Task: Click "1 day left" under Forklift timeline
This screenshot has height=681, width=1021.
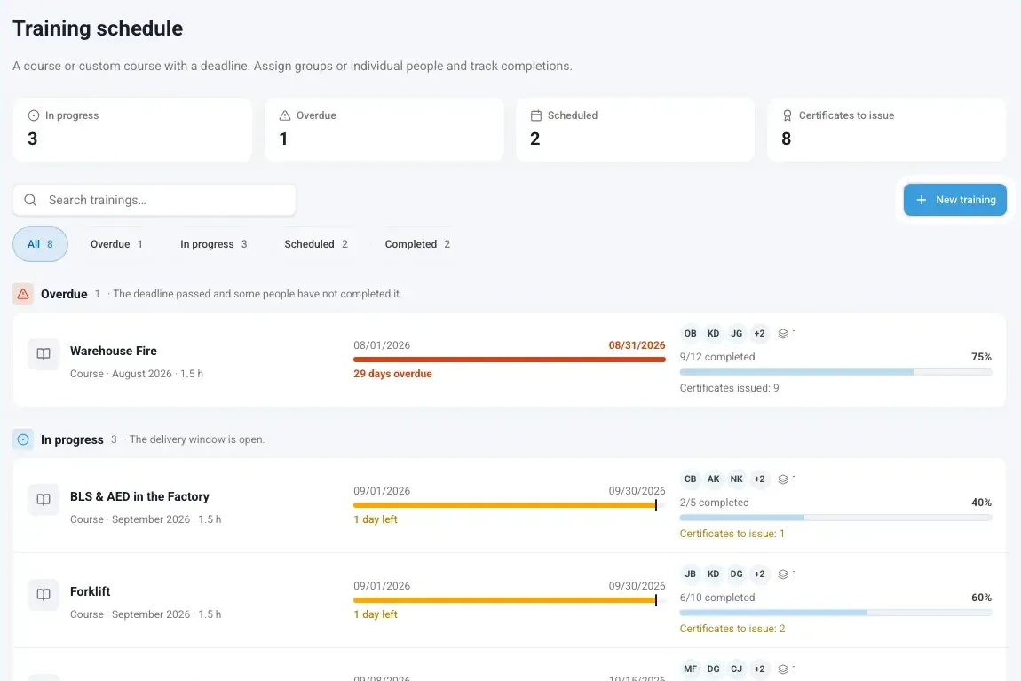Action: [375, 614]
